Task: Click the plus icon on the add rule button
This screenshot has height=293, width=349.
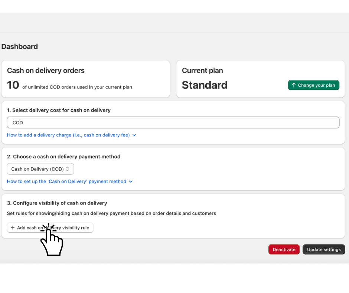Action: 13,228
